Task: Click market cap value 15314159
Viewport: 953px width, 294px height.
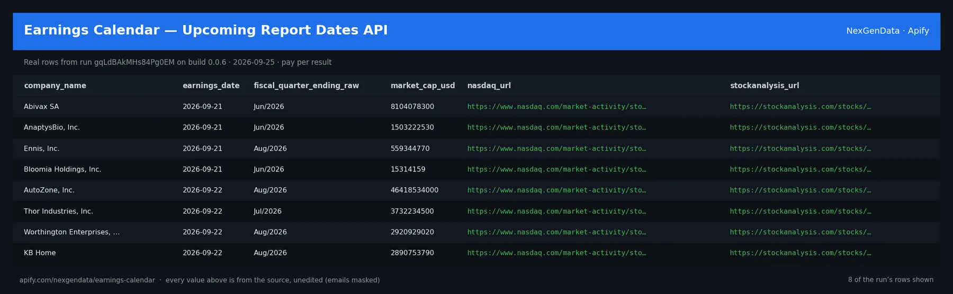Action: tap(408, 169)
